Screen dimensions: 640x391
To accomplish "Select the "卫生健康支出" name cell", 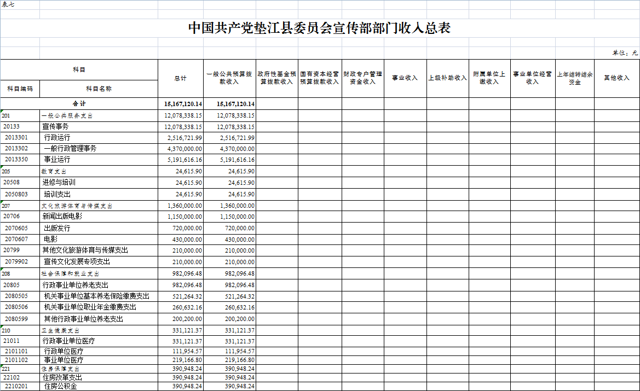I will (99, 331).
